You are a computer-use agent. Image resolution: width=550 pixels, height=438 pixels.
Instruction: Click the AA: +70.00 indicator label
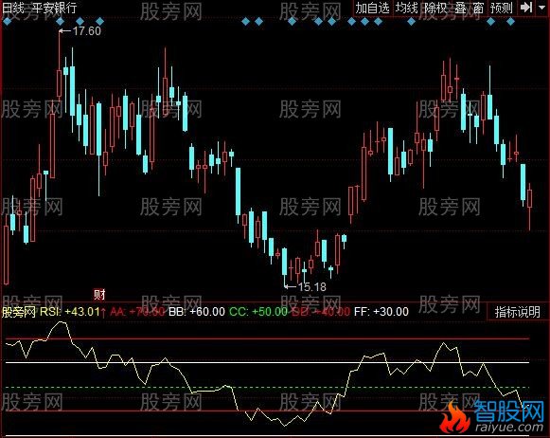click(137, 312)
